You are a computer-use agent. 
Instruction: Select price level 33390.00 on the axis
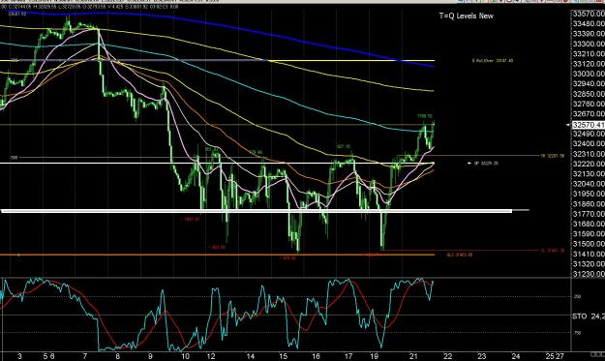point(589,34)
